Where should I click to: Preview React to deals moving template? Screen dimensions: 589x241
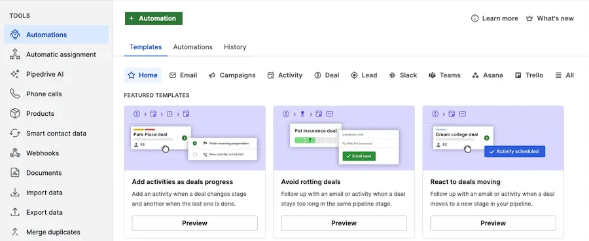(493, 223)
